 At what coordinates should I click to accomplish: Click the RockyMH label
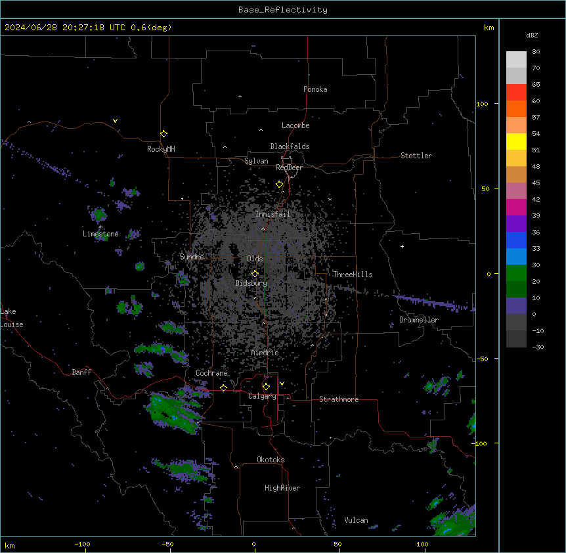[161, 149]
